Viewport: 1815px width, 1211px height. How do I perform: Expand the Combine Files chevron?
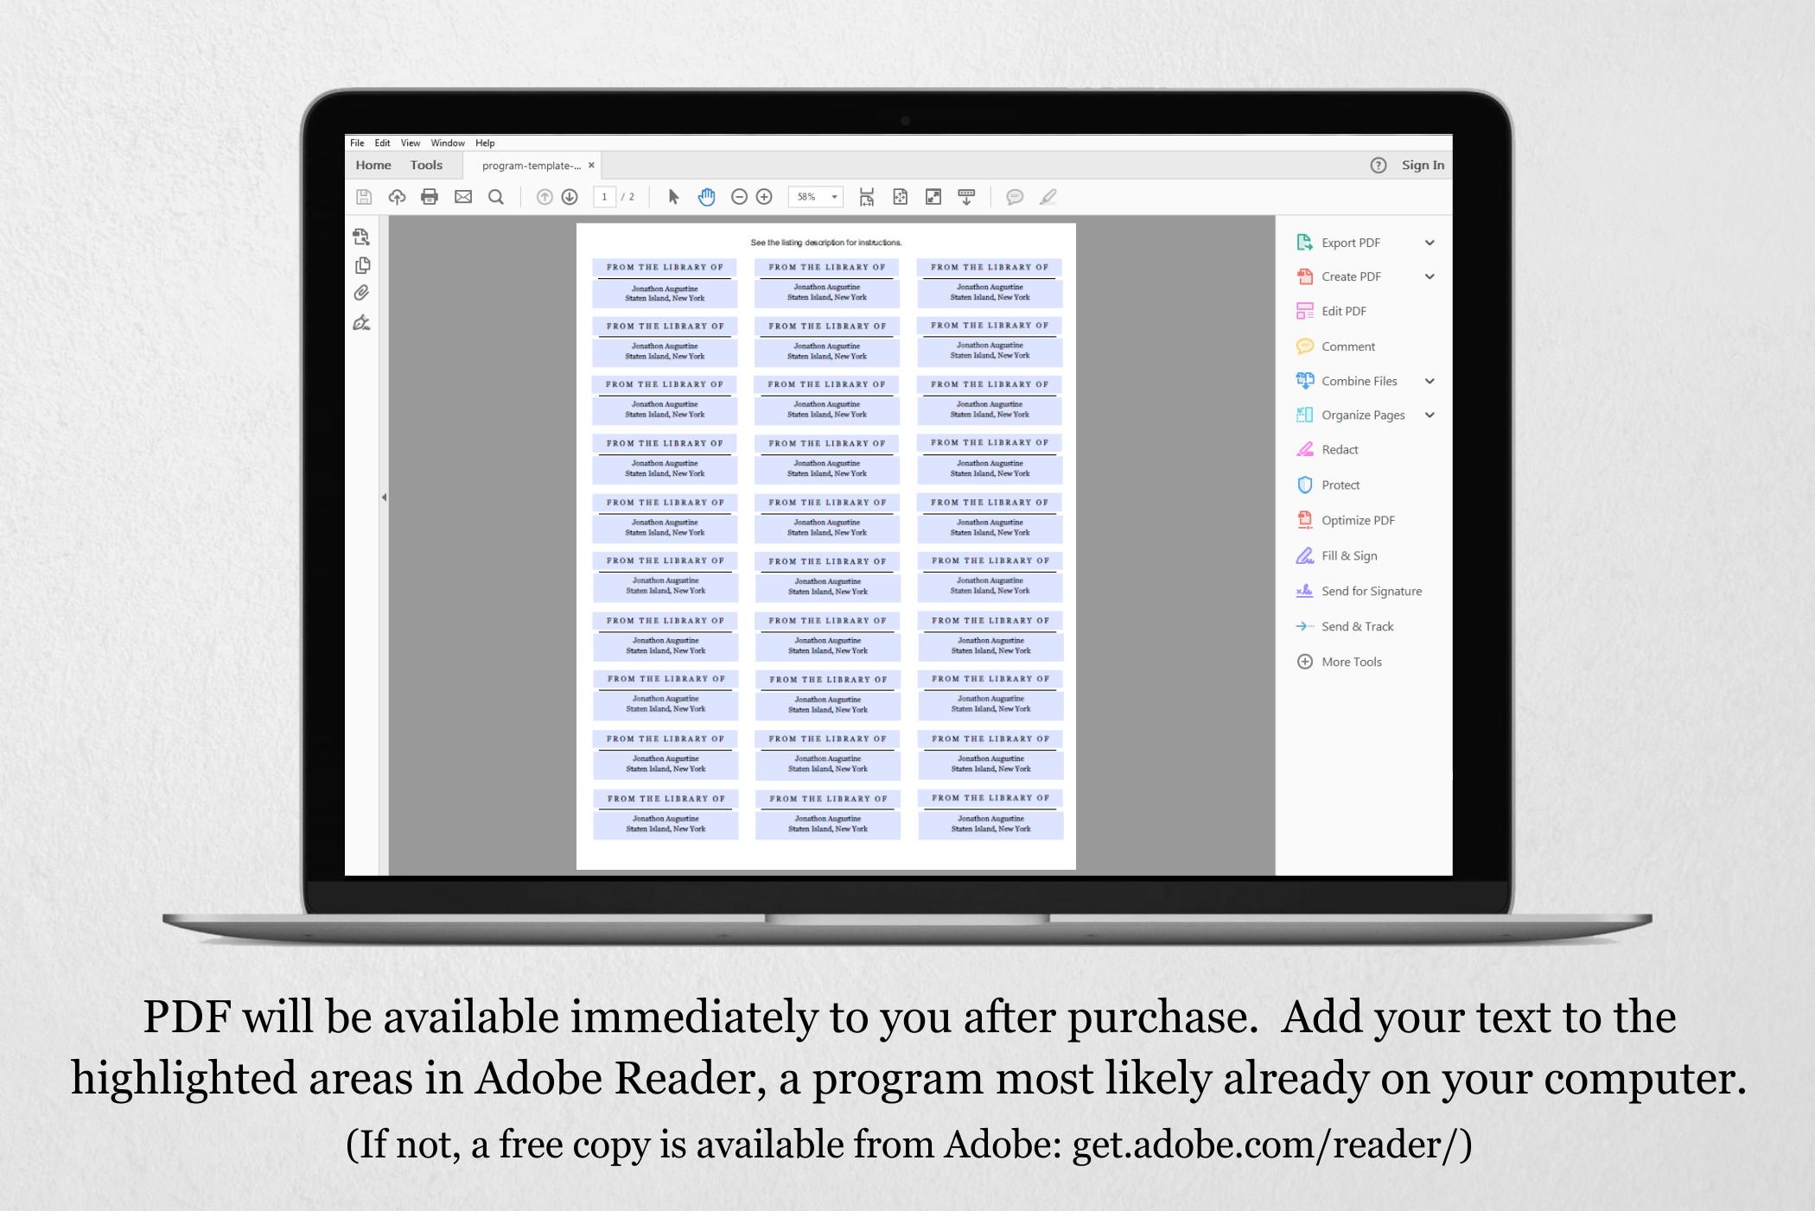coord(1430,381)
